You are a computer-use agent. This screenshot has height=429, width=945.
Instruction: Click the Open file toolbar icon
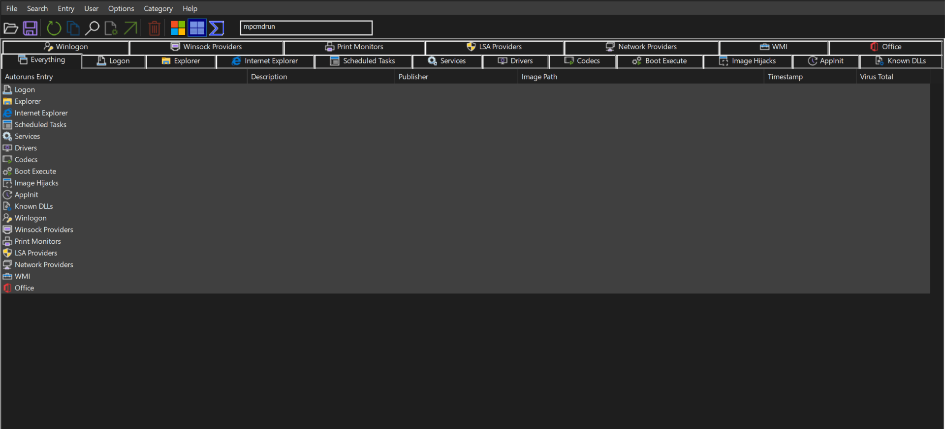(11, 28)
